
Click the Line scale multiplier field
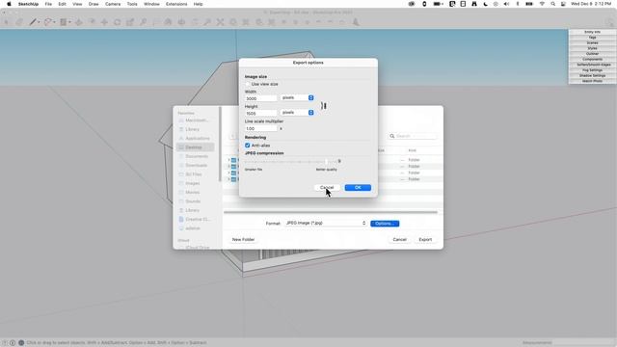point(261,128)
